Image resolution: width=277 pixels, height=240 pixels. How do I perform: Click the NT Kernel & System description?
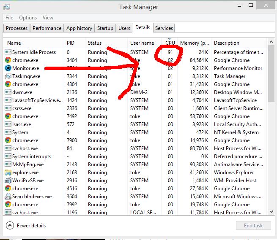[236, 132]
